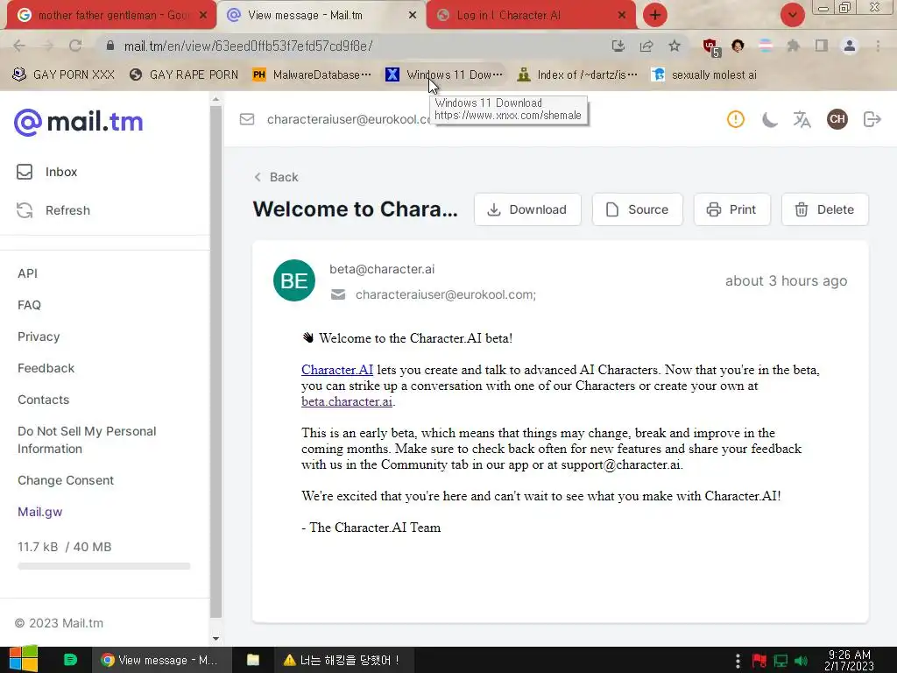Image resolution: width=897 pixels, height=673 pixels.
Task: Open the Contacts sidebar link
Action: 44,400
